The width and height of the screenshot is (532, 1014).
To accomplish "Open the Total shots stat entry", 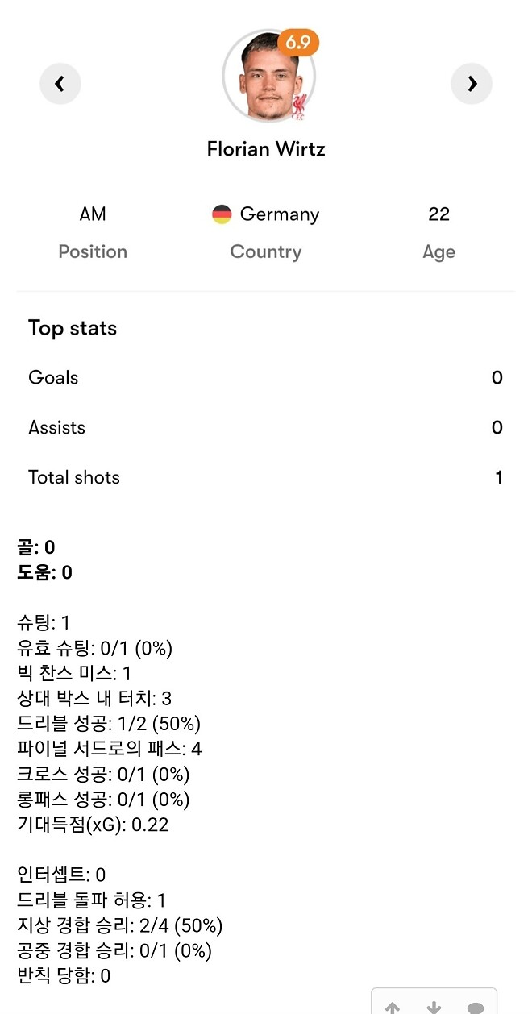I will click(x=266, y=477).
